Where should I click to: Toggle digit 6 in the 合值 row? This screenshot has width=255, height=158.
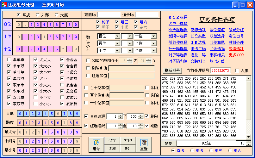[x=58, y=113]
